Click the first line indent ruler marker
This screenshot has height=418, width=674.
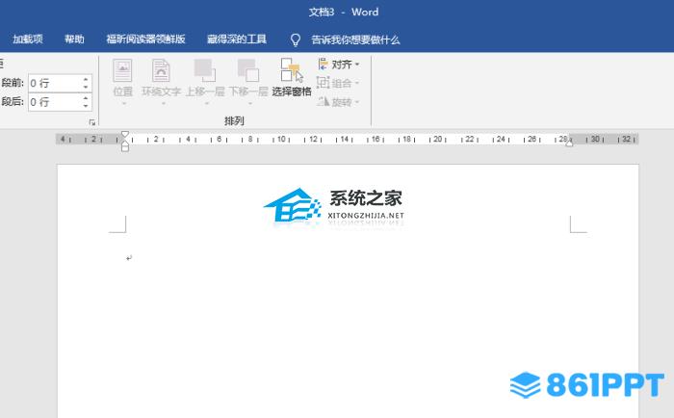(124, 134)
